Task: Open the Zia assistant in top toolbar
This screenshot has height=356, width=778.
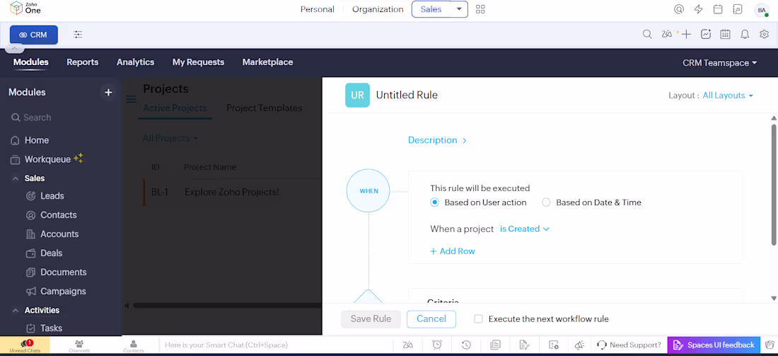Action: [668, 34]
